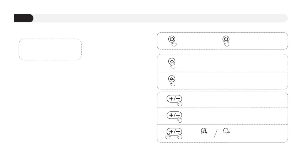Select the crossed-out mute symbol
Viewport: 302px width, 161px height.
click(204, 131)
